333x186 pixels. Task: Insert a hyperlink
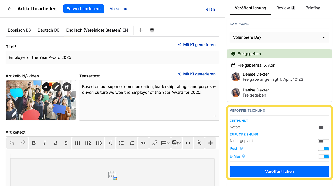(x=155, y=143)
